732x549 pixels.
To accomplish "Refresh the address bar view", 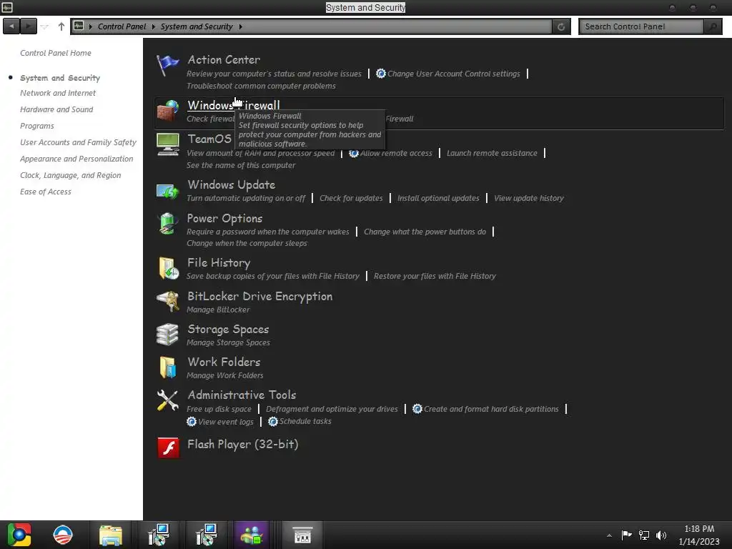I will [x=561, y=26].
